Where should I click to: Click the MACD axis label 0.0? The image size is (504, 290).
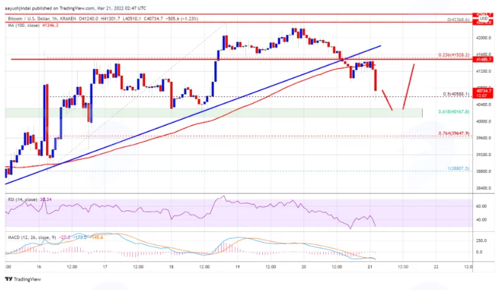click(479, 252)
